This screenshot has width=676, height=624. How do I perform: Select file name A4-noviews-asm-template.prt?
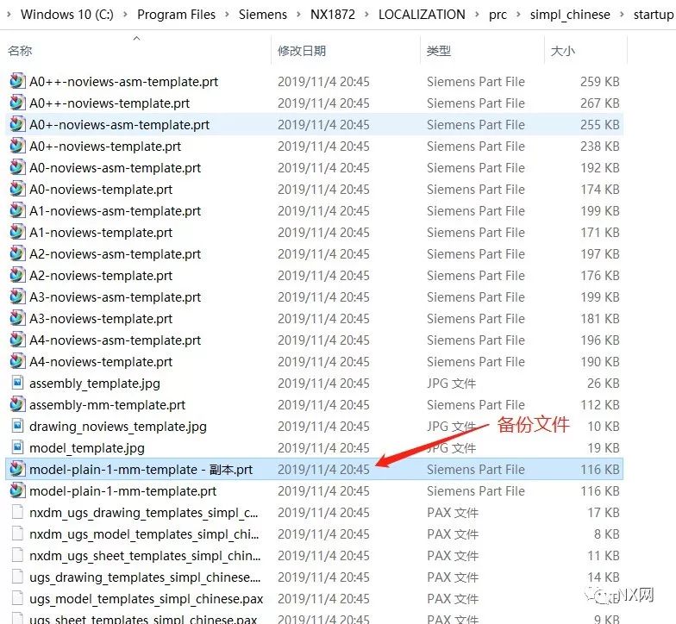[x=116, y=340]
